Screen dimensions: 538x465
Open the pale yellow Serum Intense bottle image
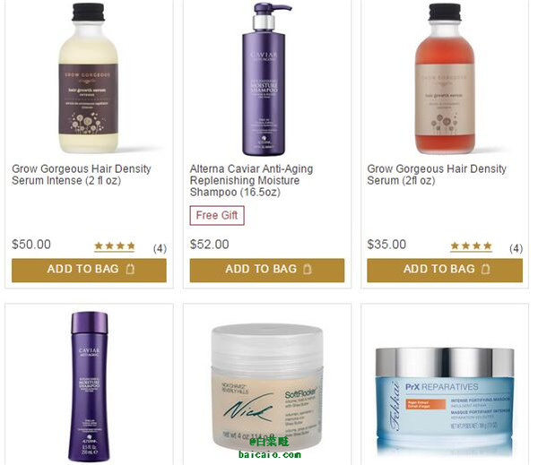[x=89, y=78]
